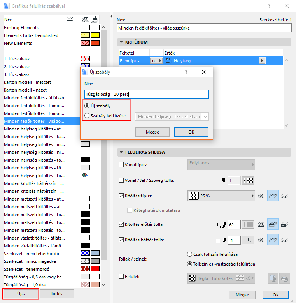Click OK in the Új szabály dialog
The width and height of the screenshot is (296, 303).
(x=191, y=132)
